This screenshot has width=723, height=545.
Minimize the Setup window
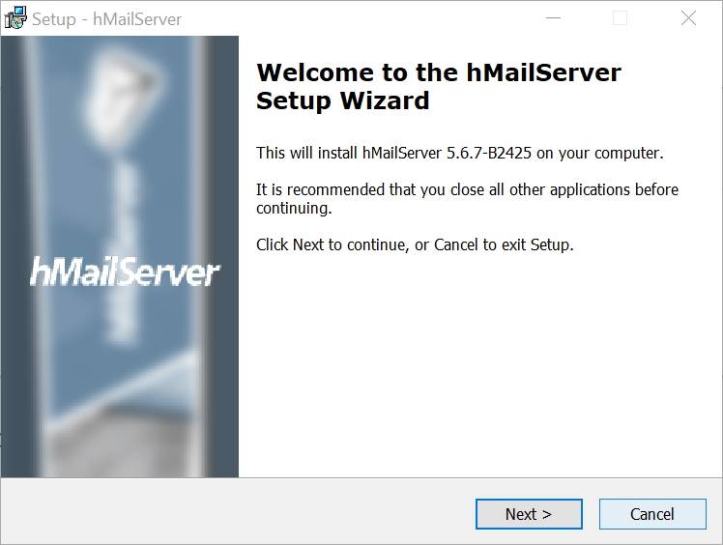click(553, 18)
